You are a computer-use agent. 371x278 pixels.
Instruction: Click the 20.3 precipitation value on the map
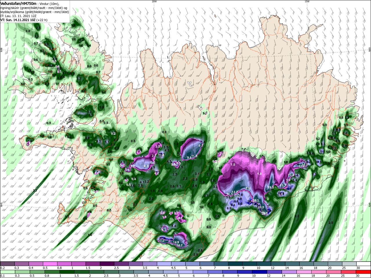(256, 200)
